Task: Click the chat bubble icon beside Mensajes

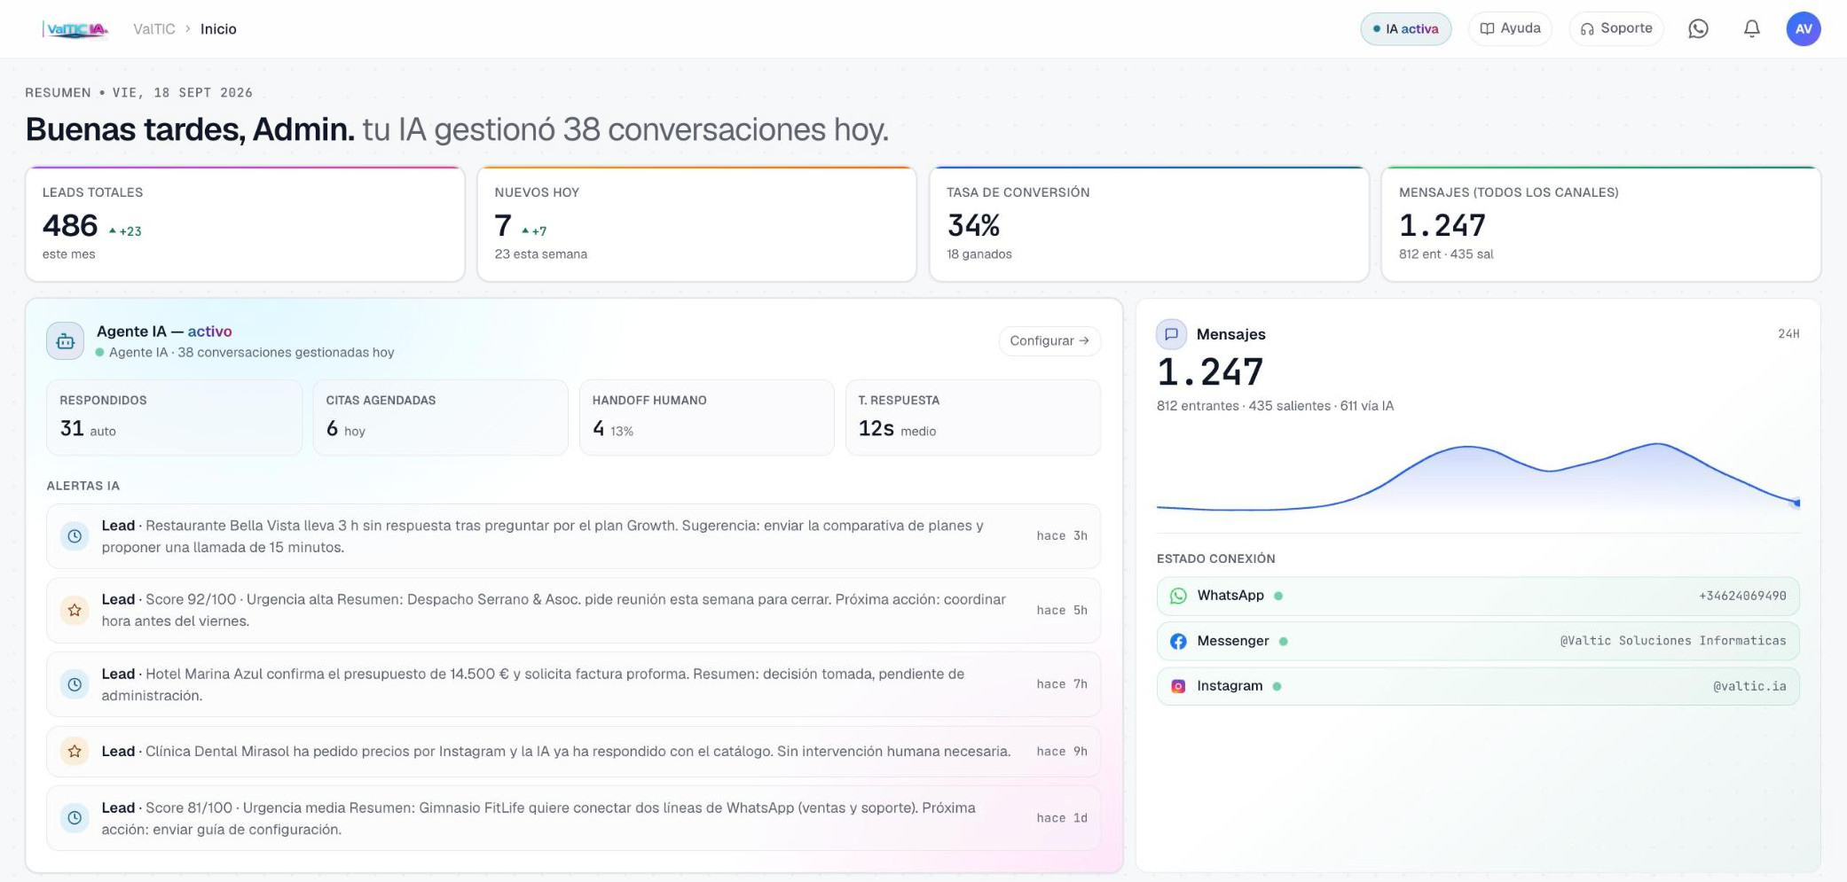Action: [x=1171, y=334]
